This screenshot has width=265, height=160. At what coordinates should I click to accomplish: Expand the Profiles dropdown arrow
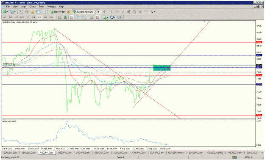pyautogui.click(x=15, y=12)
